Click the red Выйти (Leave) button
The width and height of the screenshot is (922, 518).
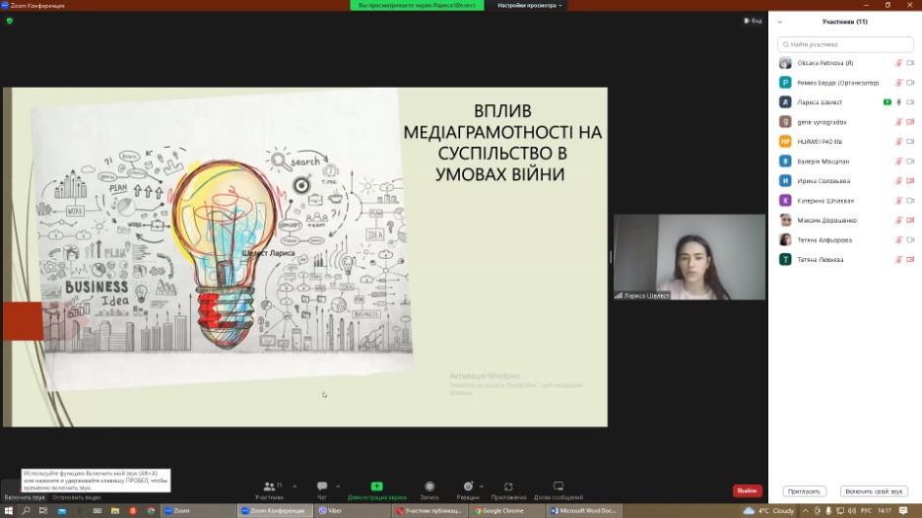(747, 490)
